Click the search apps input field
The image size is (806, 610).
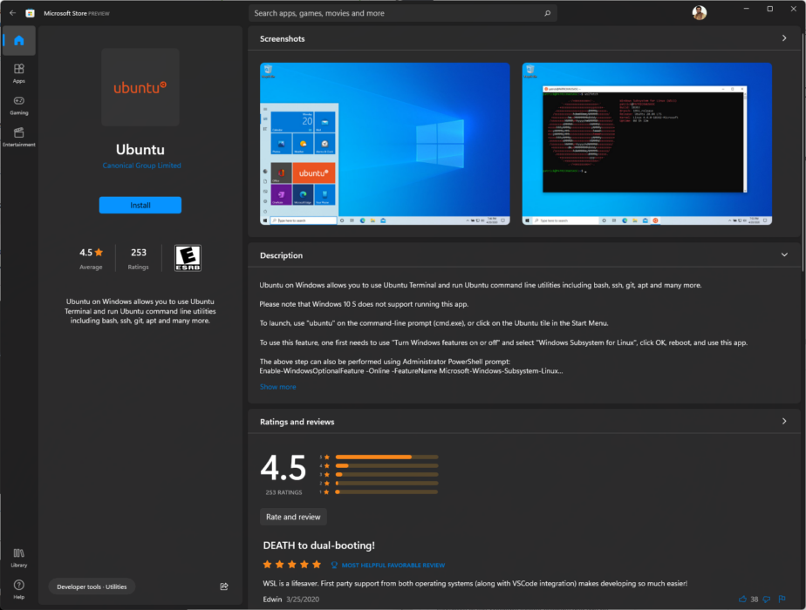click(397, 13)
